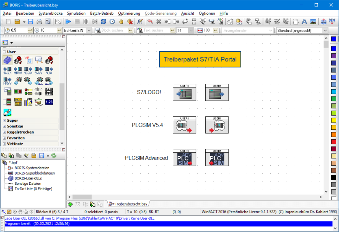Click the save diskette toolbar icon
Image resolution: width=339 pixels, height=232 pixels.
click(x=30, y=22)
